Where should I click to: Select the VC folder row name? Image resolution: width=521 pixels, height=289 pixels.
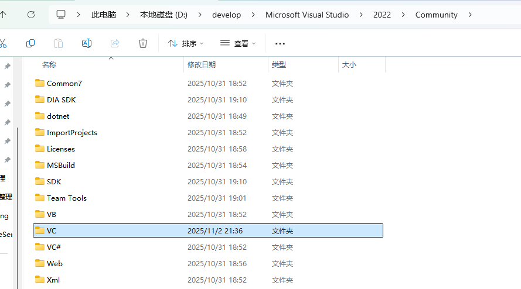[x=52, y=230]
